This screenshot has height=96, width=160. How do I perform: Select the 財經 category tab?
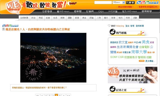click(x=41, y=18)
